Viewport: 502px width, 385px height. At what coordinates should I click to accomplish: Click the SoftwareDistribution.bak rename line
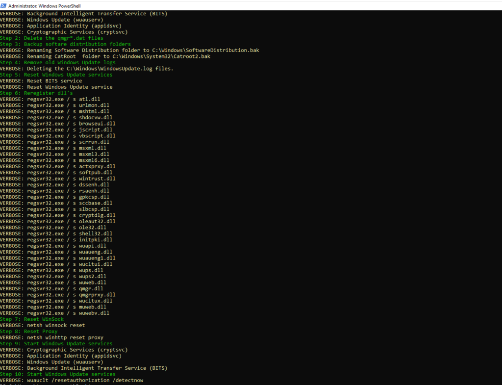129,50
